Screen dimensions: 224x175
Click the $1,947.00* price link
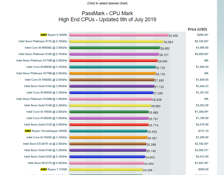click(202, 163)
